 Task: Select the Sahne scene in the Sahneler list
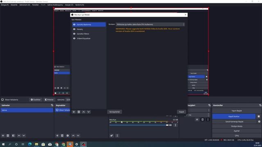27,110
